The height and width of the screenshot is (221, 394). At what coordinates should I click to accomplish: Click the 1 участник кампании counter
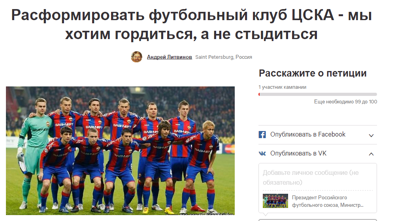[283, 87]
